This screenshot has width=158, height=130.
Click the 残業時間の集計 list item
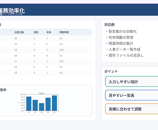click(x=120, y=43)
